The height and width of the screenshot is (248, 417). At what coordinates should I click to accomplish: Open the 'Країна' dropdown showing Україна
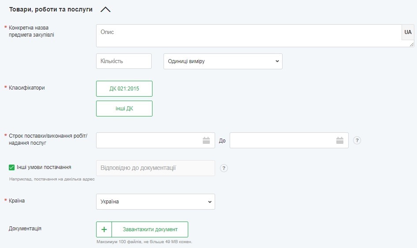coord(155,202)
